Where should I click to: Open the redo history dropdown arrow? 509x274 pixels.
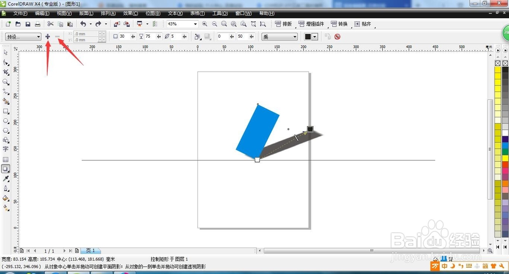pos(106,24)
